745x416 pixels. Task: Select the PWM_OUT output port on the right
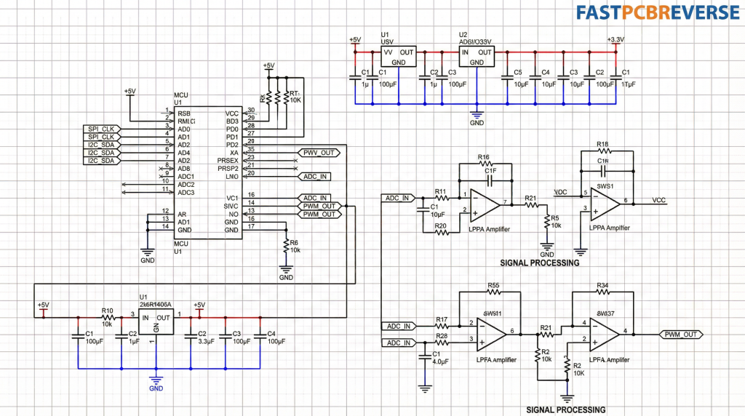[681, 335]
